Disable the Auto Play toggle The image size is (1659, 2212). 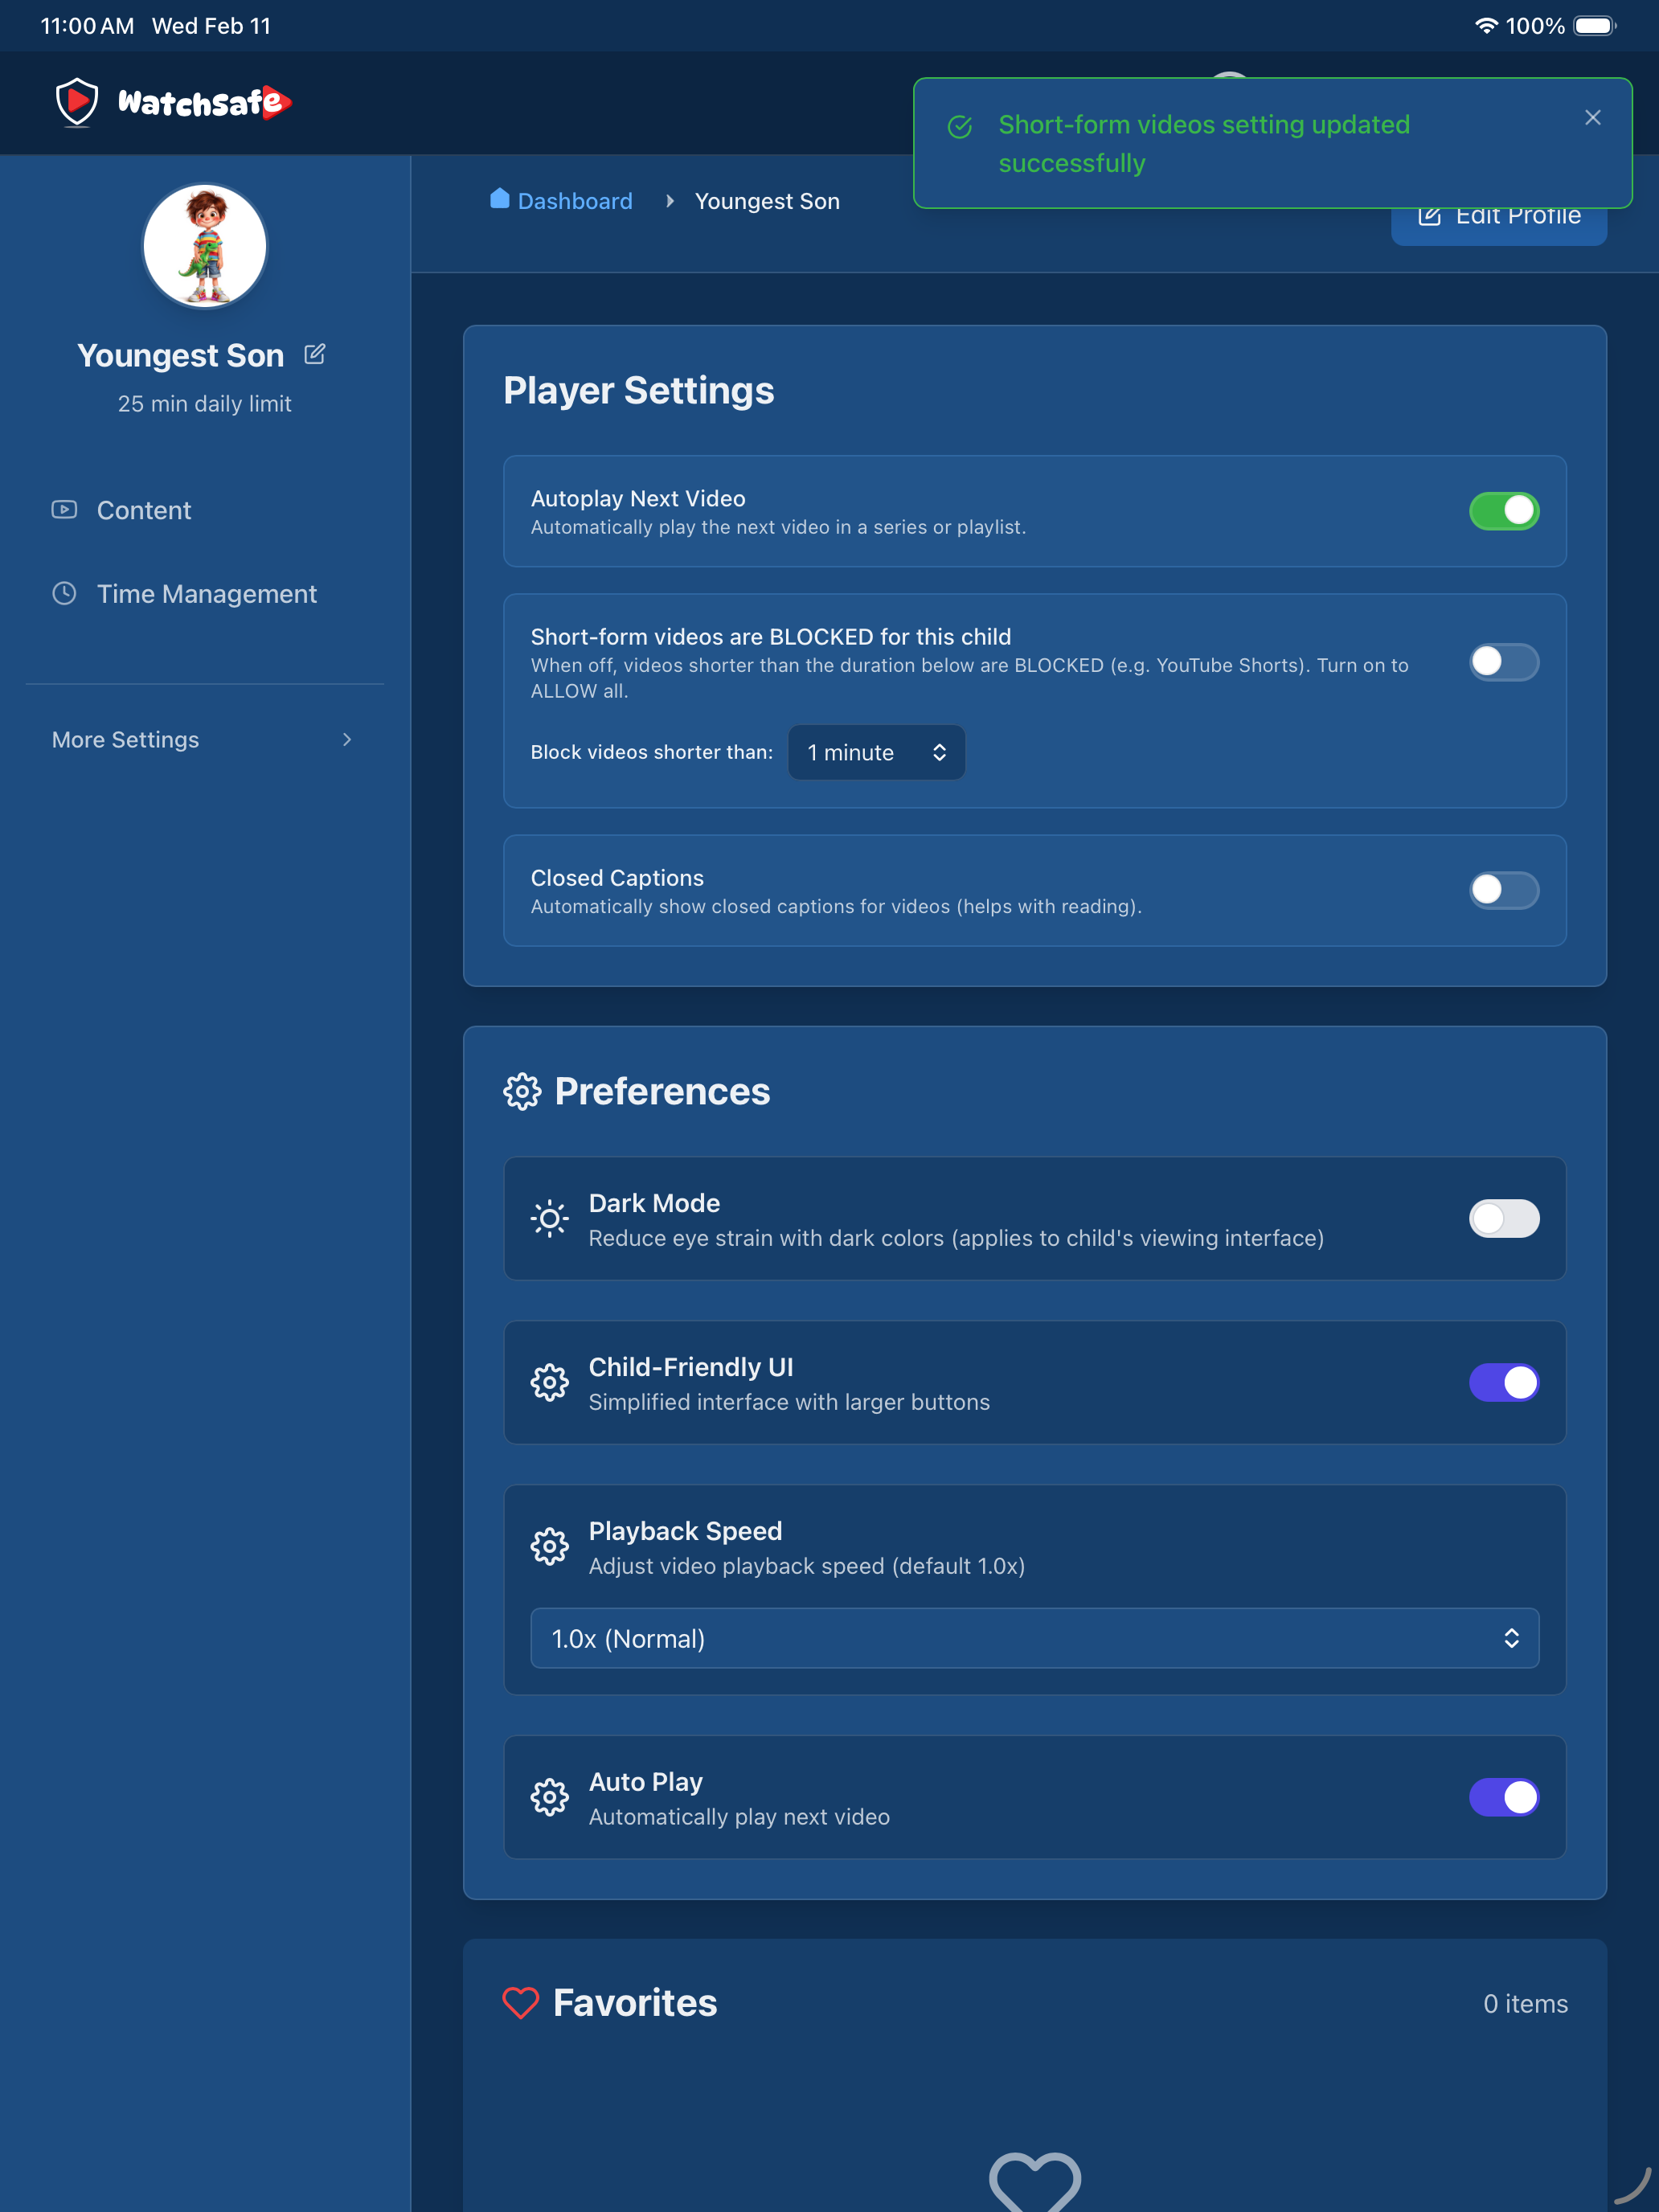[x=1504, y=1798]
